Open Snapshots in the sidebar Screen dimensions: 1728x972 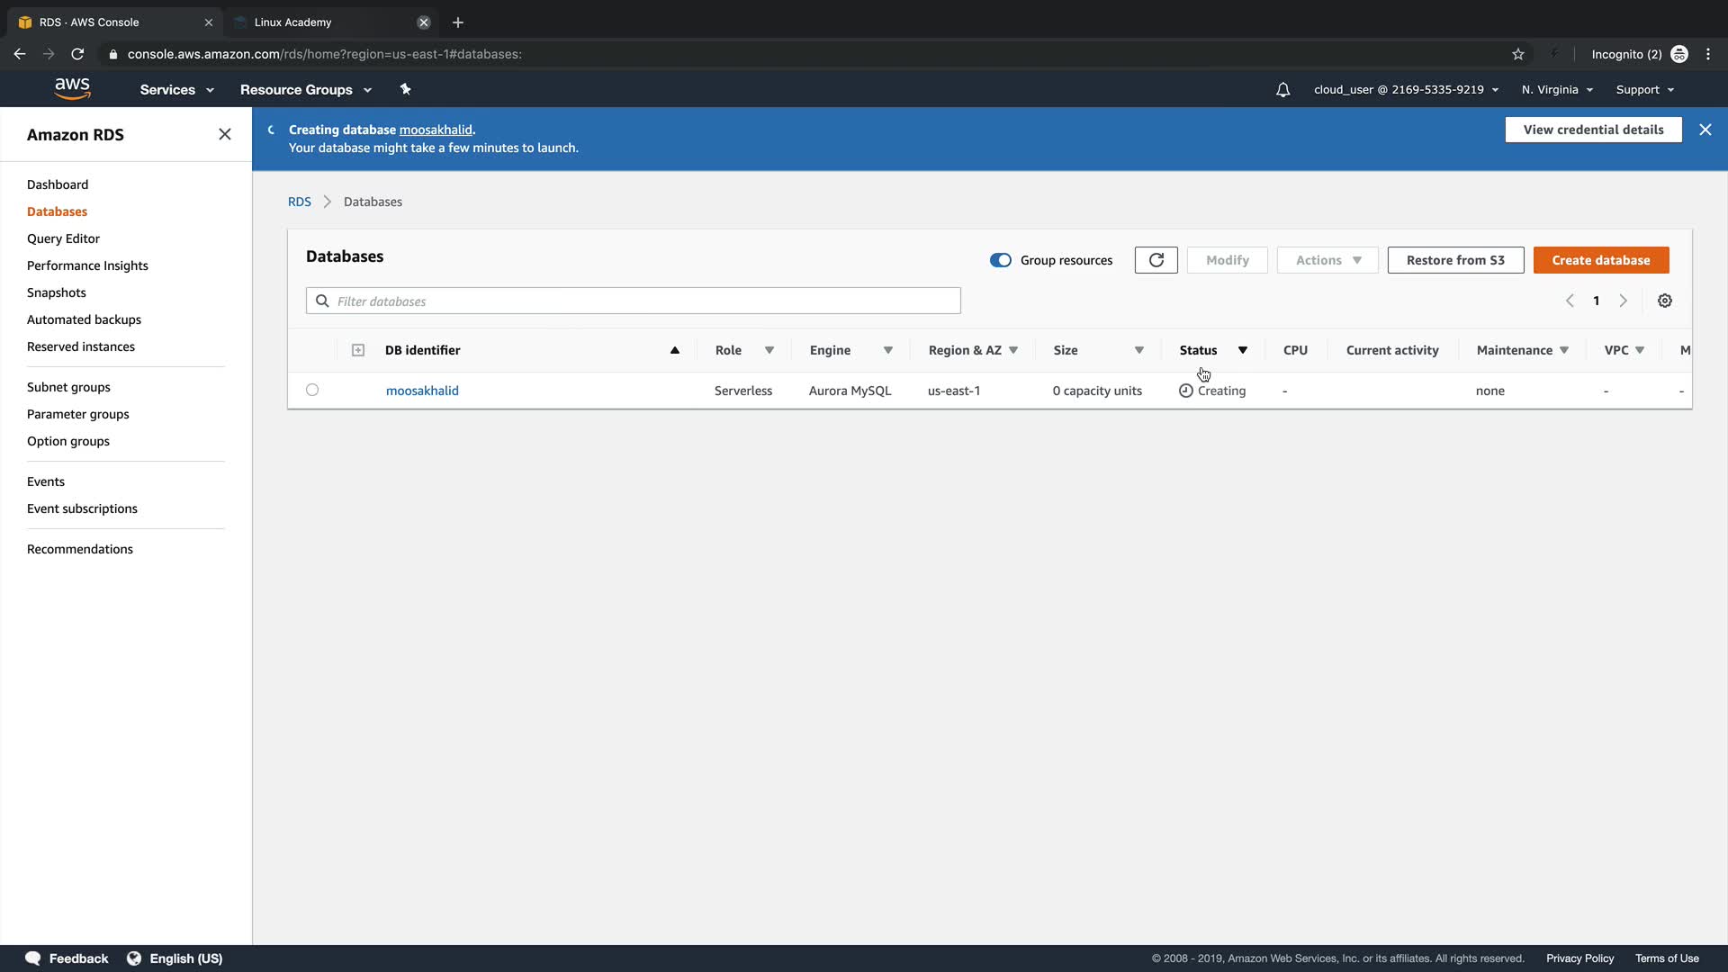57,292
